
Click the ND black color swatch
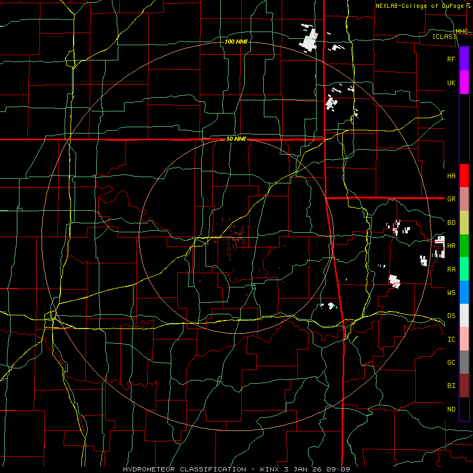(x=464, y=409)
